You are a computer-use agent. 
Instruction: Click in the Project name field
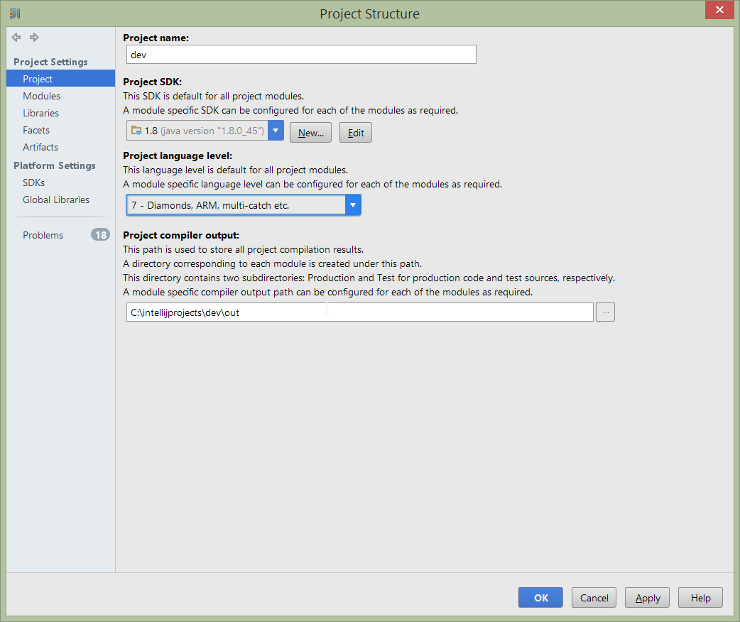tap(301, 55)
